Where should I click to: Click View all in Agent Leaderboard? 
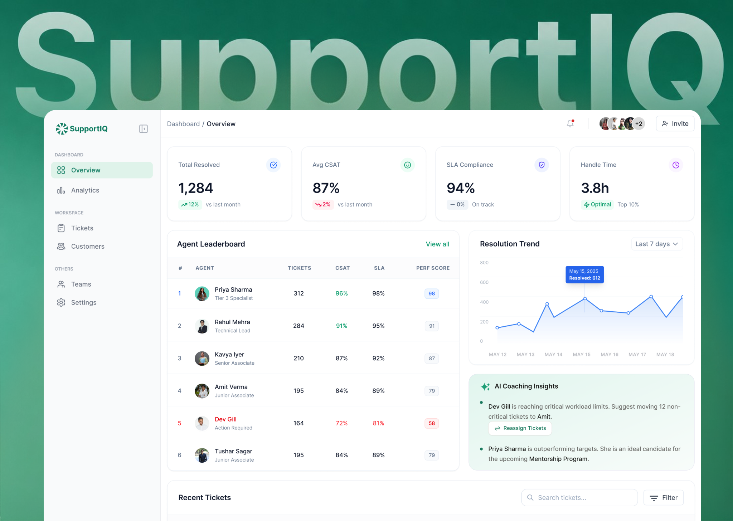pos(437,244)
